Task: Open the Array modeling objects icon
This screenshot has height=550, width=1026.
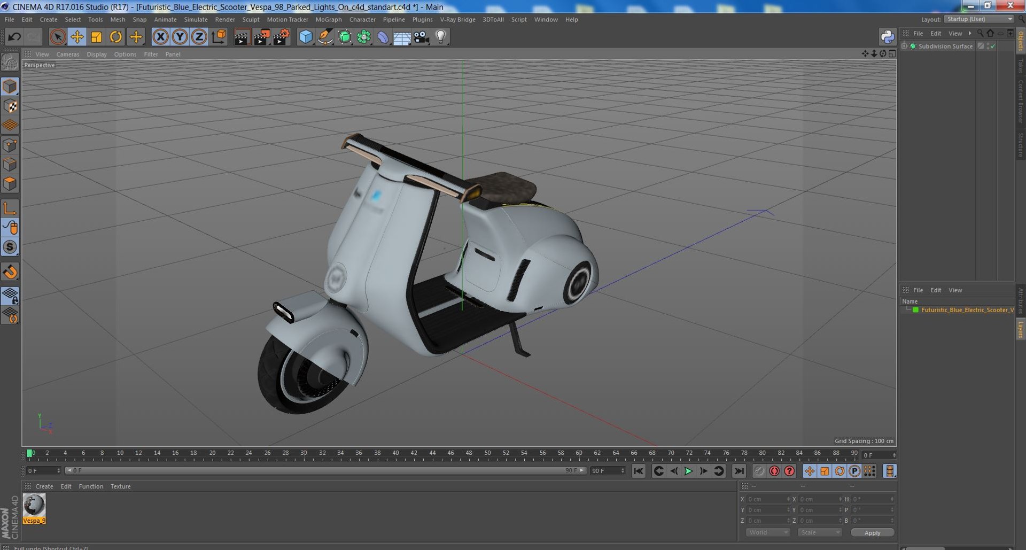Action: point(364,37)
